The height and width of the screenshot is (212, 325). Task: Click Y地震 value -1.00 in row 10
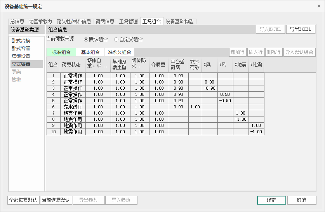256,132
